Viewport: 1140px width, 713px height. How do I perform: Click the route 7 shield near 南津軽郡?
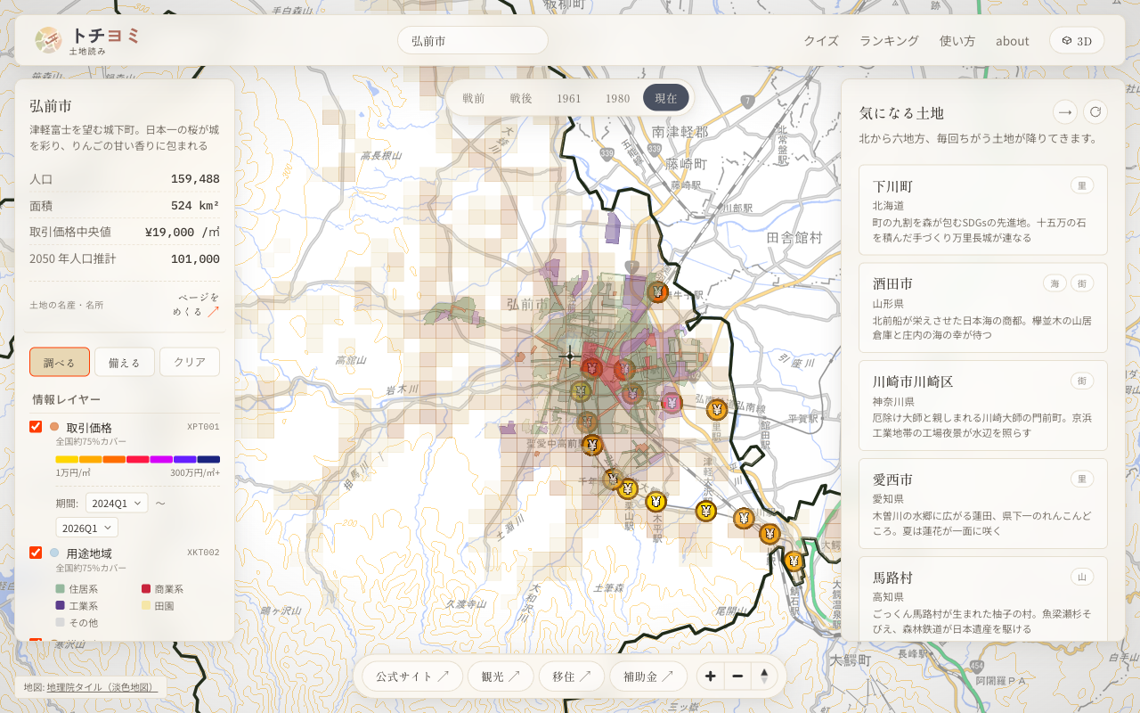[x=748, y=101]
